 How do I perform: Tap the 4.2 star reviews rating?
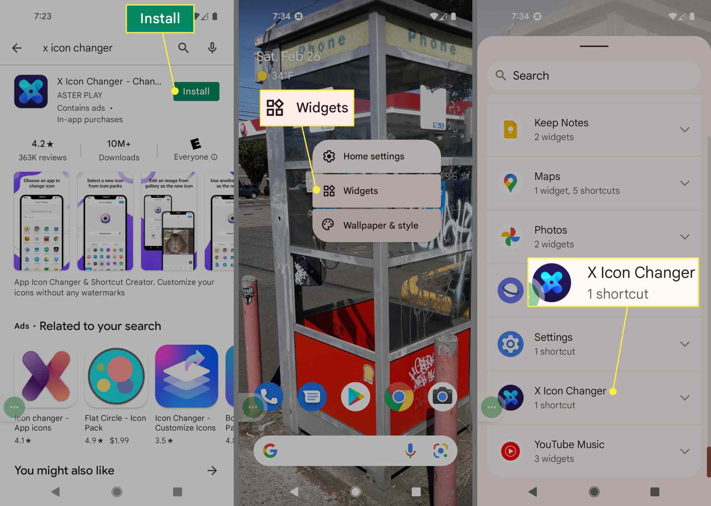tap(42, 150)
